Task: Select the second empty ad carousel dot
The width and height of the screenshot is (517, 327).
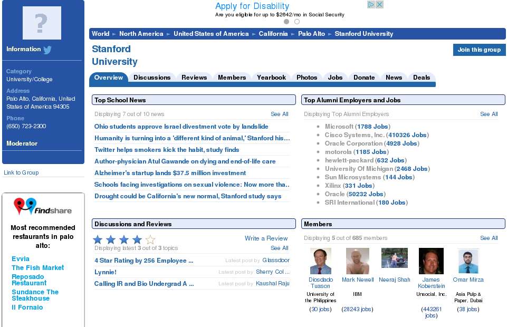Action: (x=297, y=22)
